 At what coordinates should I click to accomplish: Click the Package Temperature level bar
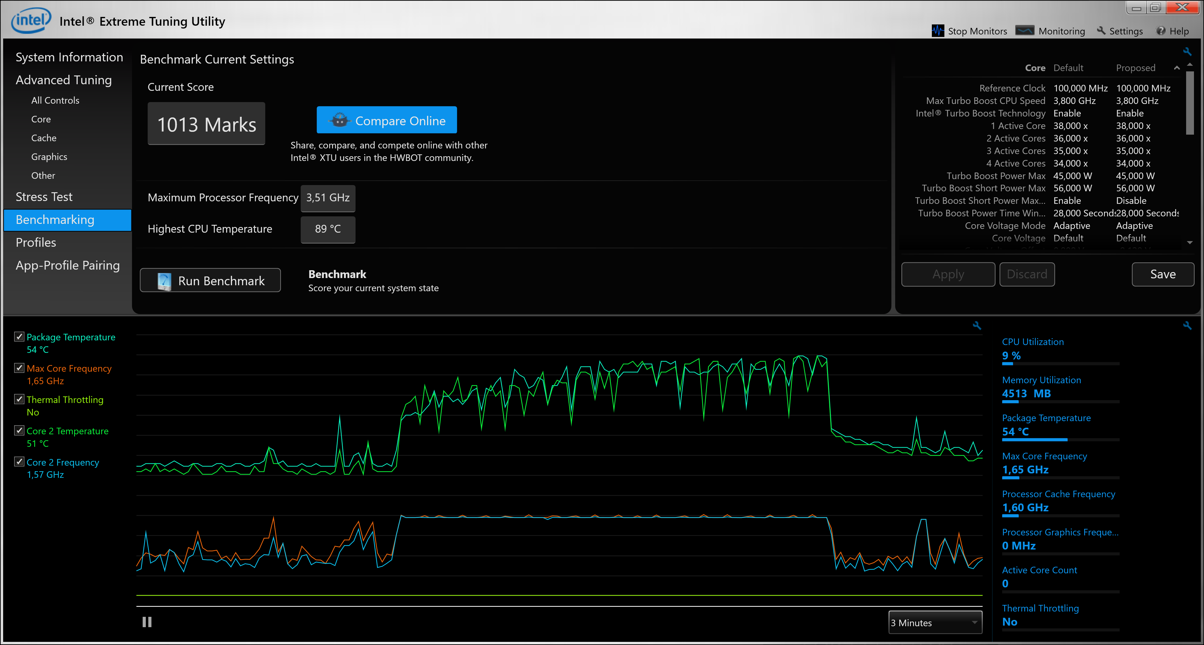[1060, 440]
